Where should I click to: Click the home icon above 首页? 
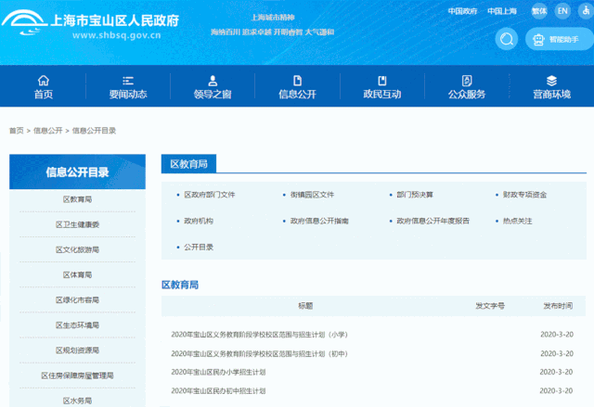click(x=44, y=80)
